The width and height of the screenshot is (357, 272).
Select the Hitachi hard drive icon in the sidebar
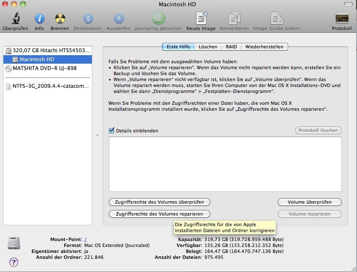[9, 50]
